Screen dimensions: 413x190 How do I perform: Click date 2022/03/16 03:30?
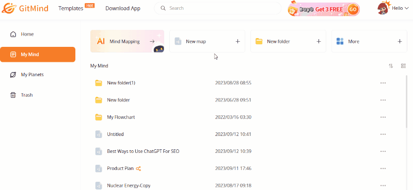[233, 117]
